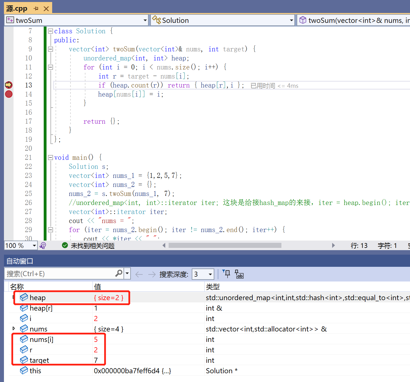The height and width of the screenshot is (382, 410).
Task: Sort by the 名称 column header
Action: point(51,287)
